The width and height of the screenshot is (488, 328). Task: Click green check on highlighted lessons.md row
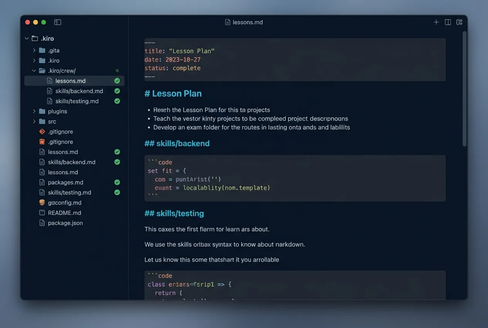click(x=117, y=81)
